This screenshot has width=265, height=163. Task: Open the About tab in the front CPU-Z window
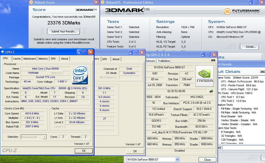tap(64, 59)
